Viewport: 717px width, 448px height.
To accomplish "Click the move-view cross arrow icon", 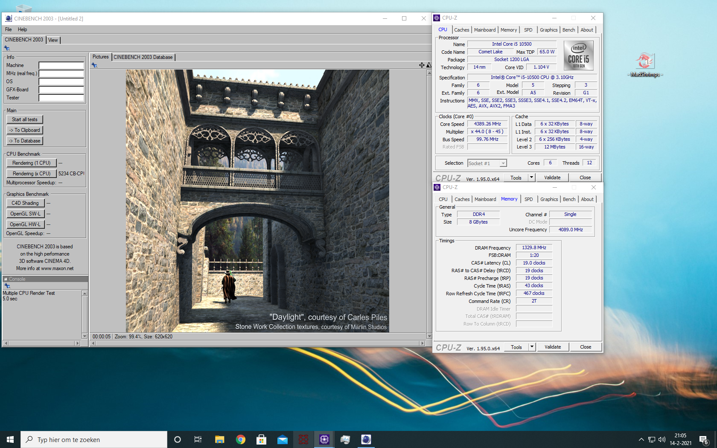I will 422,65.
